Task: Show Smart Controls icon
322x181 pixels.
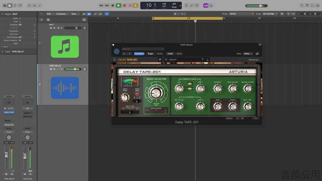Action: pyautogui.click(x=29, y=6)
